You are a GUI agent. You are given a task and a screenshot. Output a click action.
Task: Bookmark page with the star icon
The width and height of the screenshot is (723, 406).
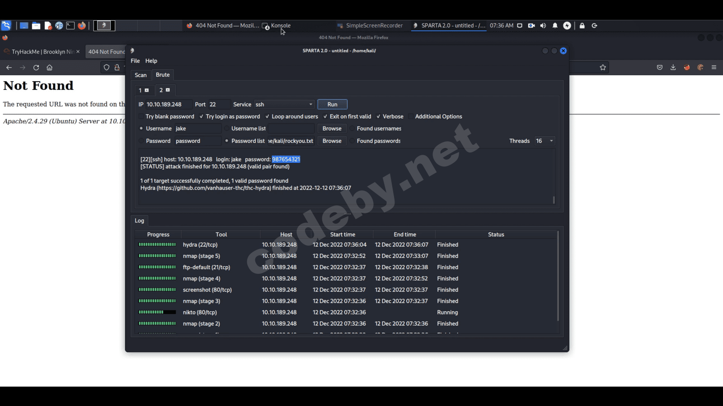pyautogui.click(x=603, y=68)
